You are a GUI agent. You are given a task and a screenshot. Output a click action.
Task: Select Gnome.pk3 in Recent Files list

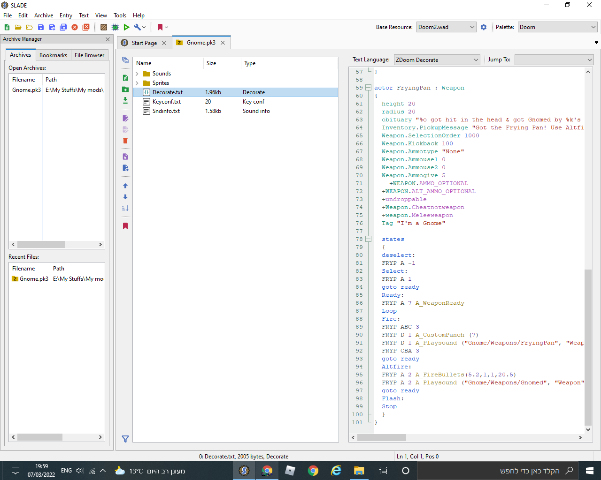pos(57,279)
